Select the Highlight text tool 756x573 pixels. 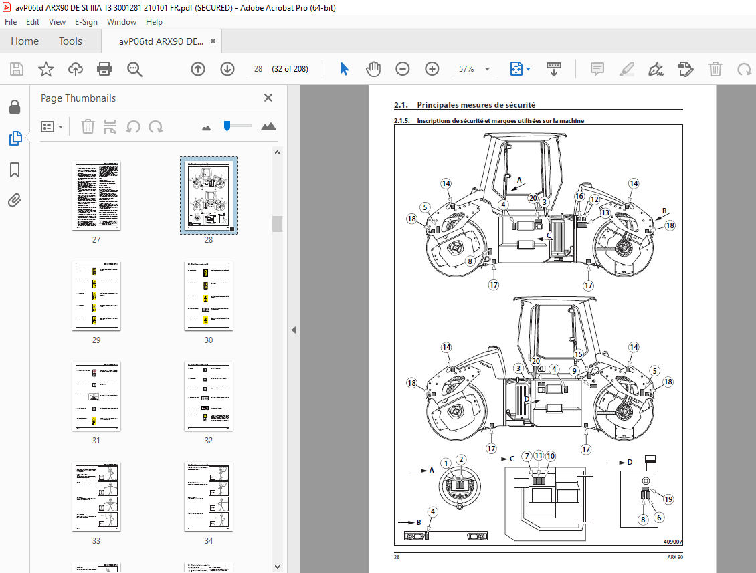[x=626, y=69]
